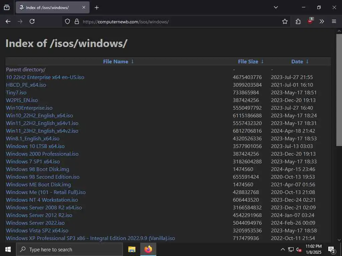The width and height of the screenshot is (342, 256).
Task: Open uBlock Origin extension icon
Action: [310, 21]
